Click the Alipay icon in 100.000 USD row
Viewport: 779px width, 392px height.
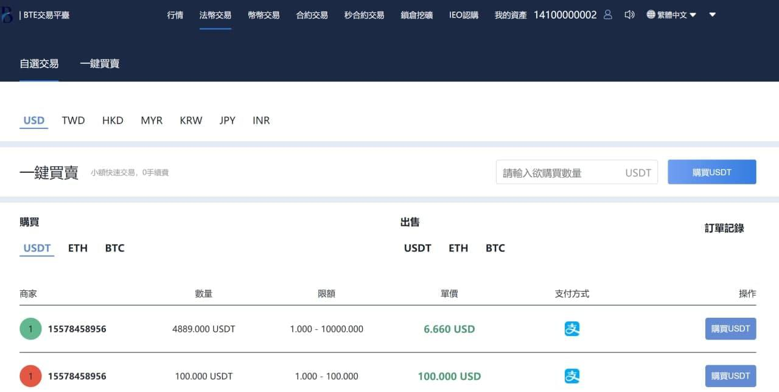click(572, 376)
